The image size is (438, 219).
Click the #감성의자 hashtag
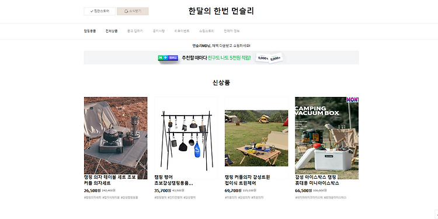244,197
